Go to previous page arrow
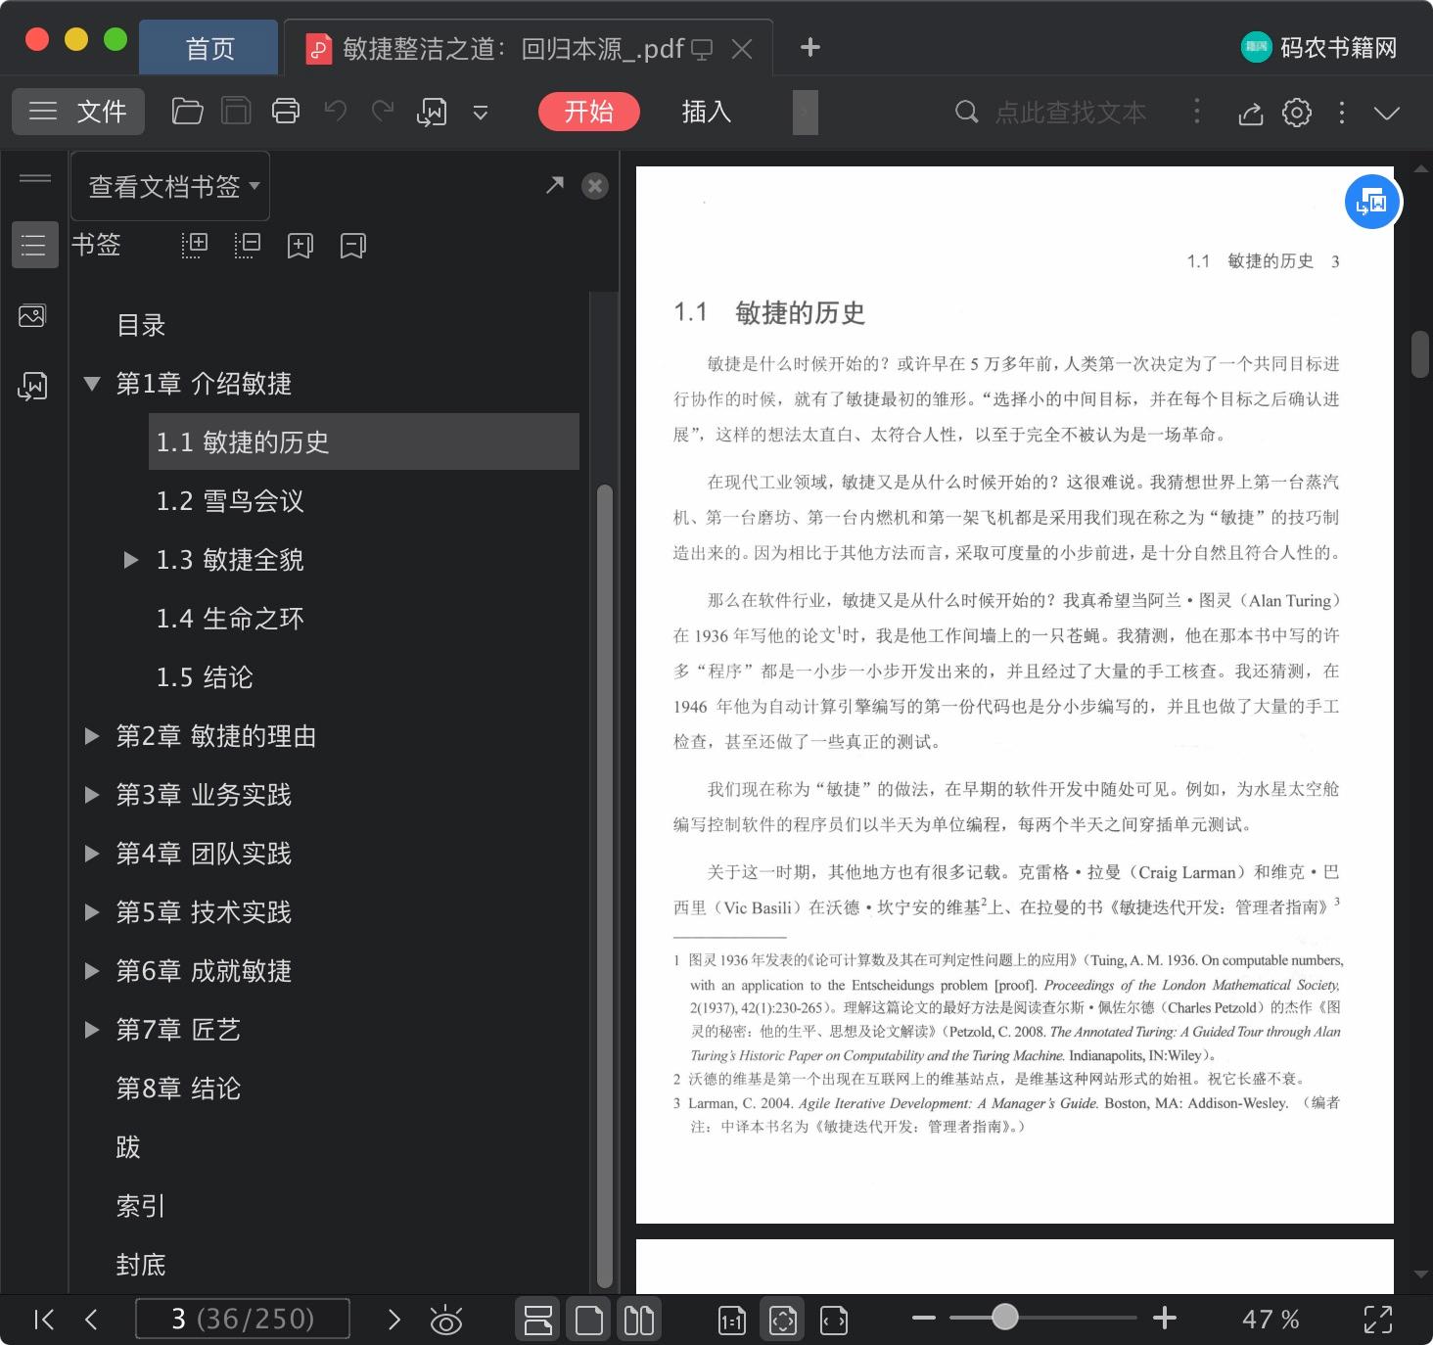1433x1345 pixels. pyautogui.click(x=91, y=1320)
